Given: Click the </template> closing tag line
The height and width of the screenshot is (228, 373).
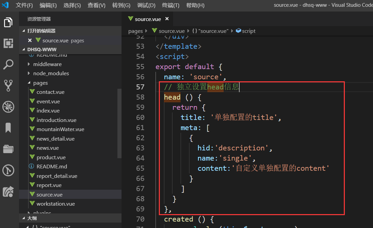Looking at the screenshot, I should click(179, 46).
